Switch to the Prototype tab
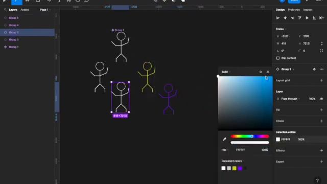The width and height of the screenshot is (327, 184). pos(294,10)
